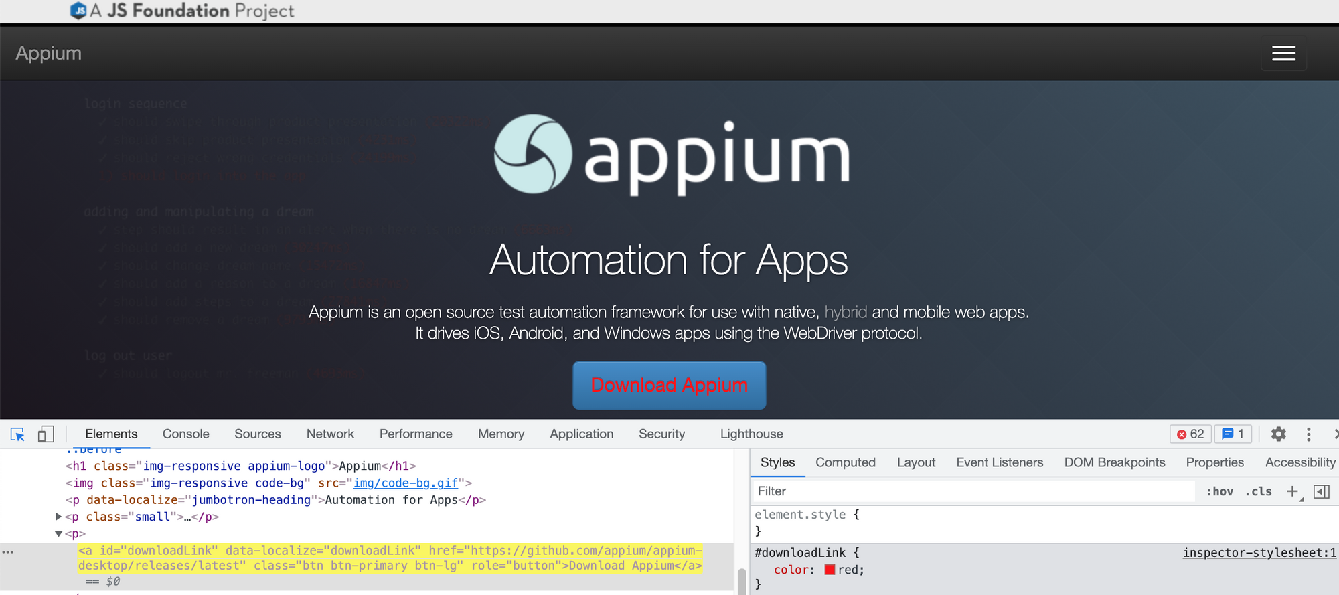Screen dimensions: 1339x595
Task: Open img/code-bg.gif source link
Action: (406, 483)
